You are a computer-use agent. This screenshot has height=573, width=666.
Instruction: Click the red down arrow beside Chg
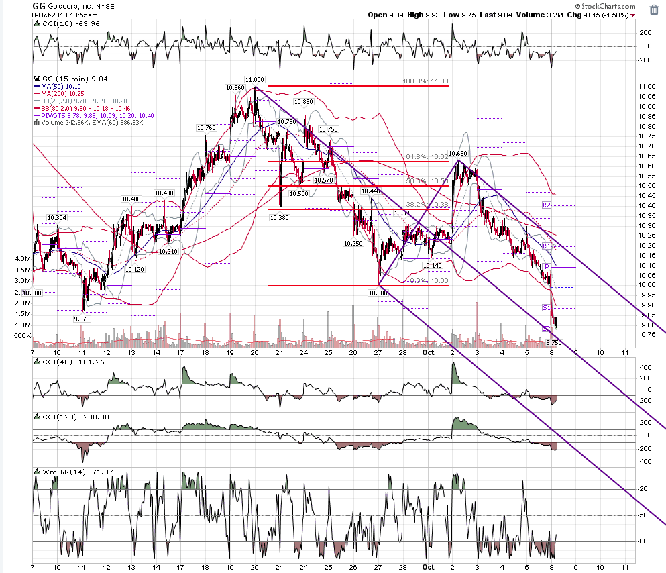[x=633, y=15]
